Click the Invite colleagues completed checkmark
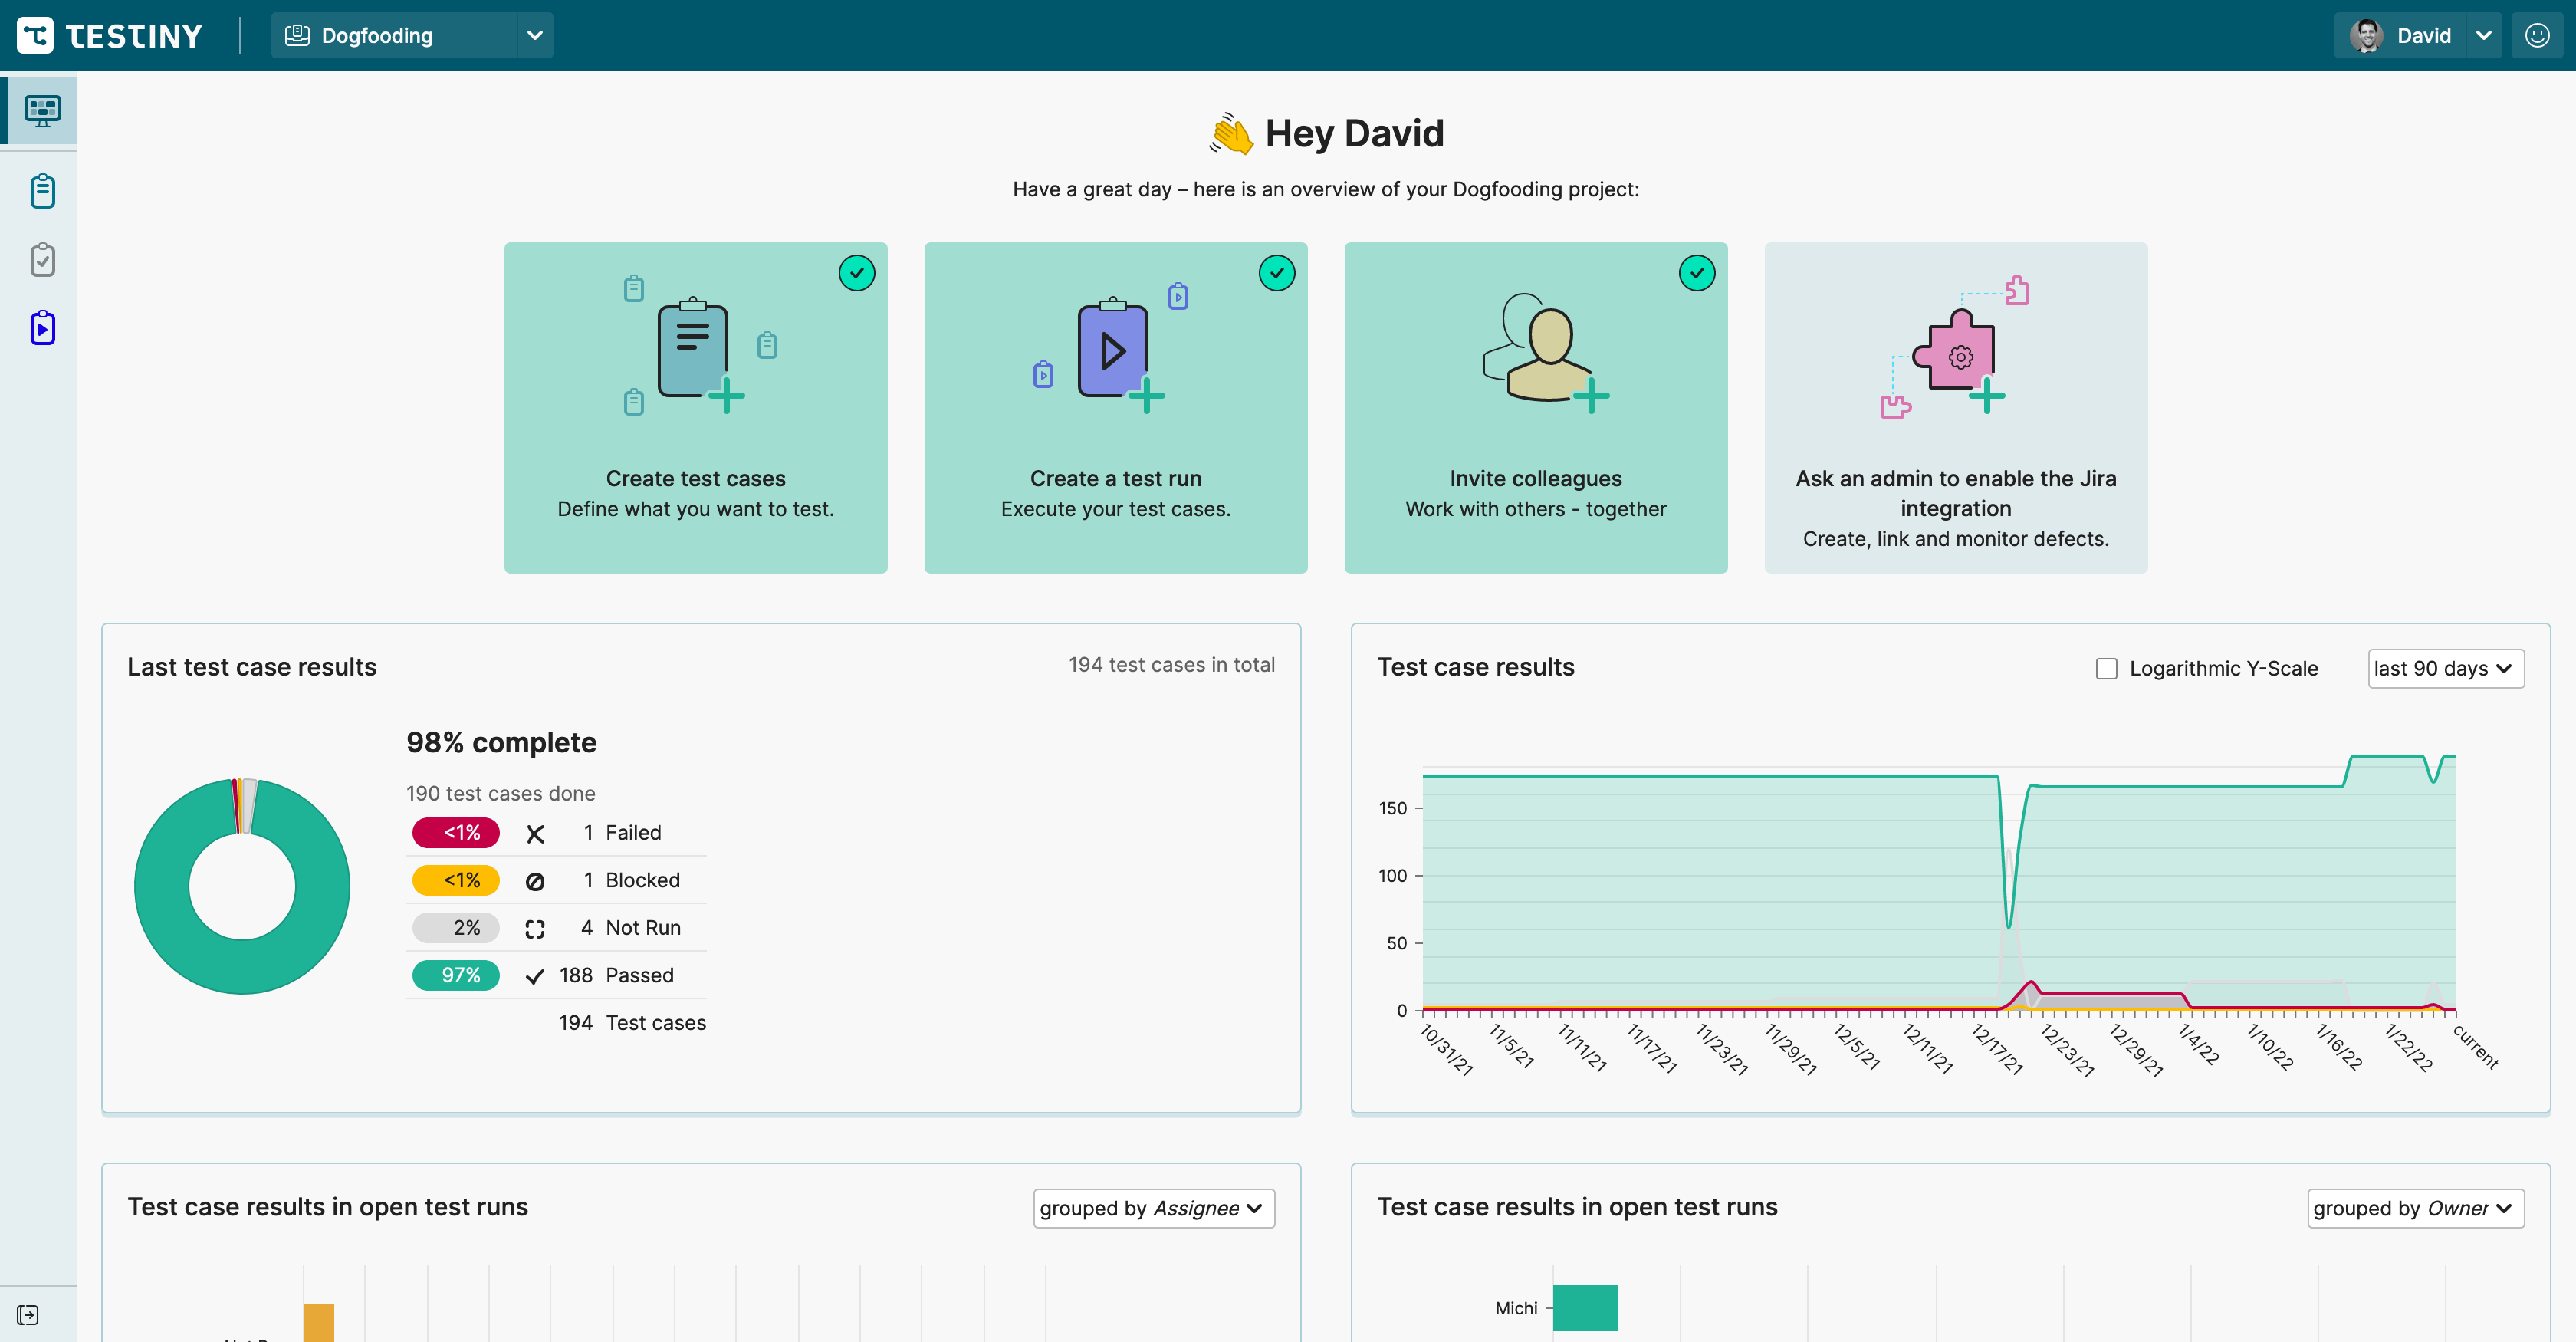Viewport: 2576px width, 1342px height. click(1696, 273)
